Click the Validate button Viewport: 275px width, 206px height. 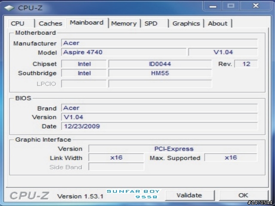189,195
